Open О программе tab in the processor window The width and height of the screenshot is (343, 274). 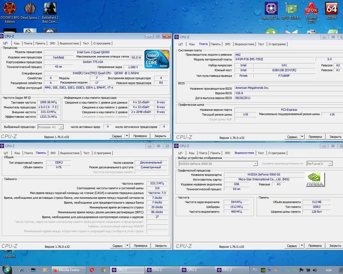[102, 43]
